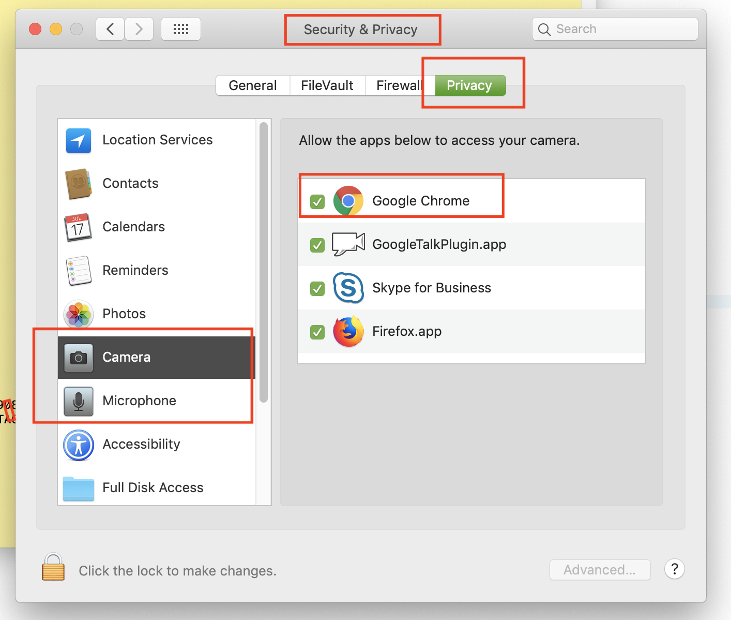This screenshot has height=620, width=731.
Task: Show all preferences grid button
Action: click(181, 29)
